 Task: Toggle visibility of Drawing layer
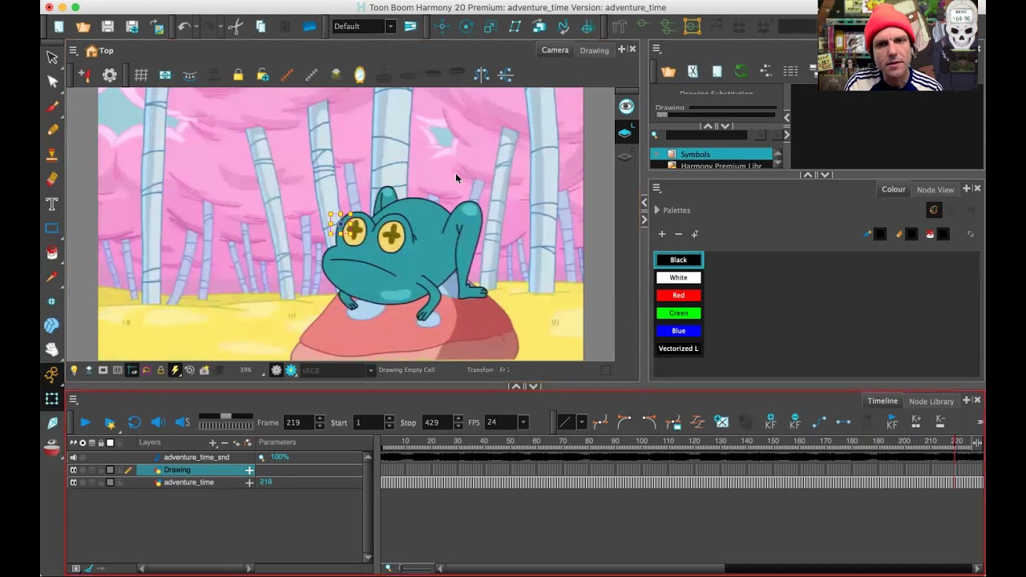(x=73, y=470)
